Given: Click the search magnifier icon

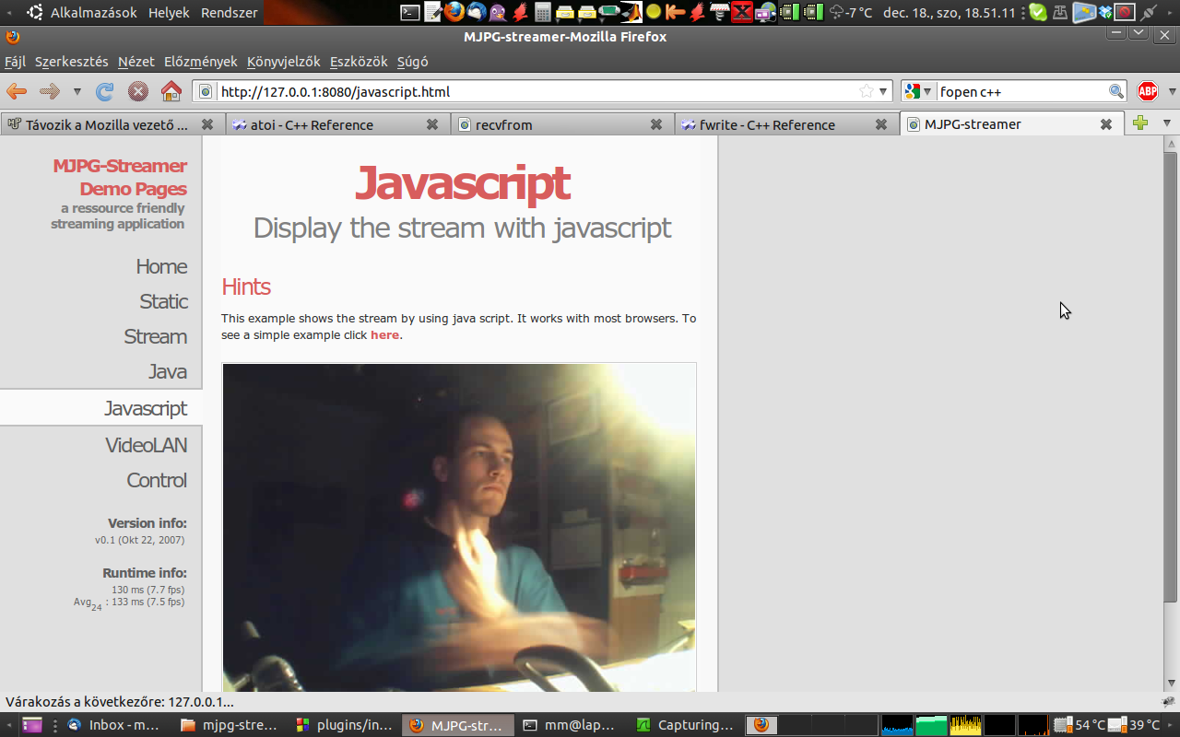Looking at the screenshot, I should 1116,91.
